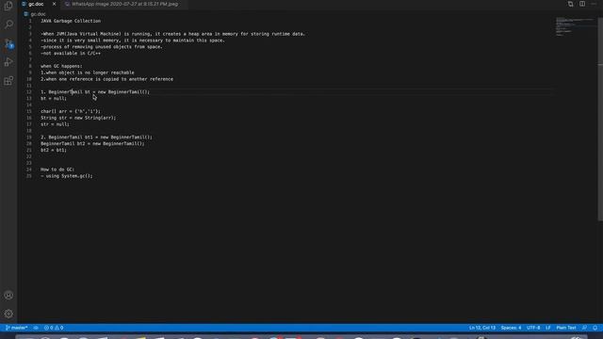Split the editor to the right
Image resolution: width=603 pixels, height=339 pixels.
pyautogui.click(x=582, y=4)
